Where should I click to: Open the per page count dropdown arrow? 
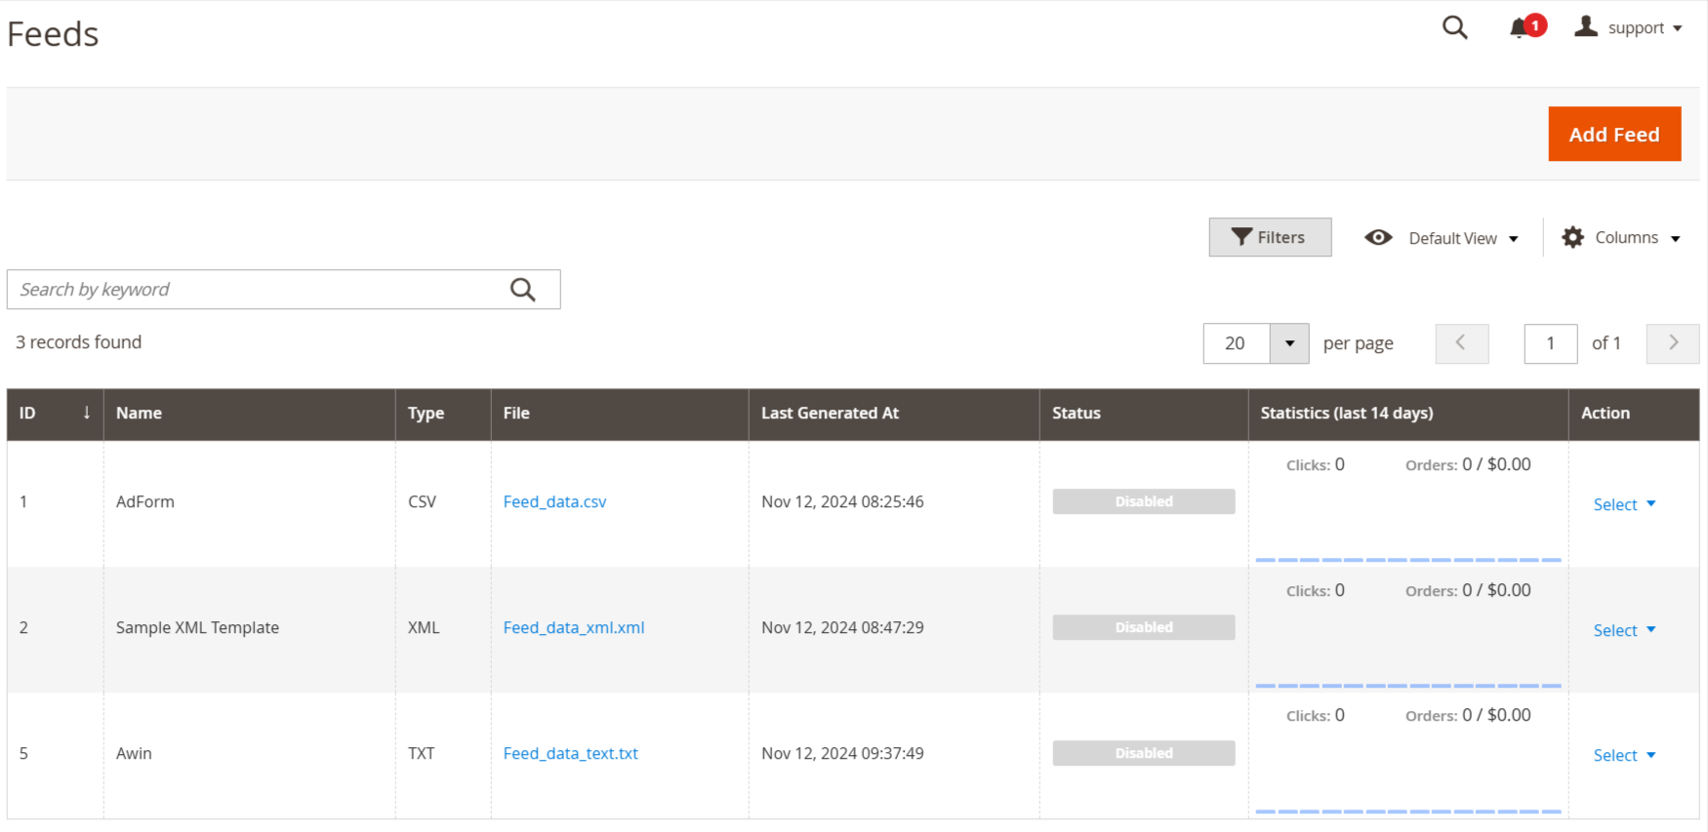pyautogui.click(x=1289, y=343)
